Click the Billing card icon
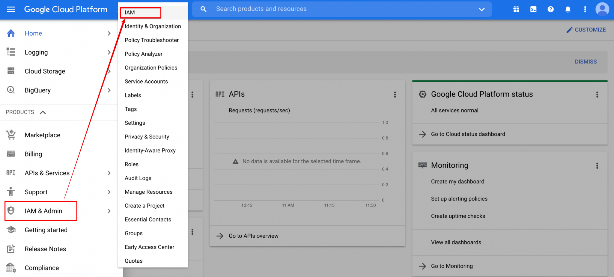The width and height of the screenshot is (614, 277). (x=11, y=154)
